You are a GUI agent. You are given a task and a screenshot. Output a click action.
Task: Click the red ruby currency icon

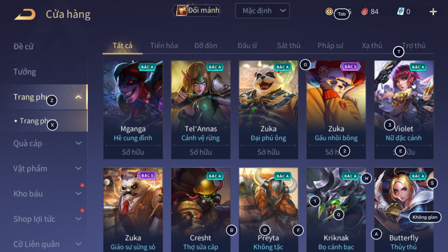[364, 11]
